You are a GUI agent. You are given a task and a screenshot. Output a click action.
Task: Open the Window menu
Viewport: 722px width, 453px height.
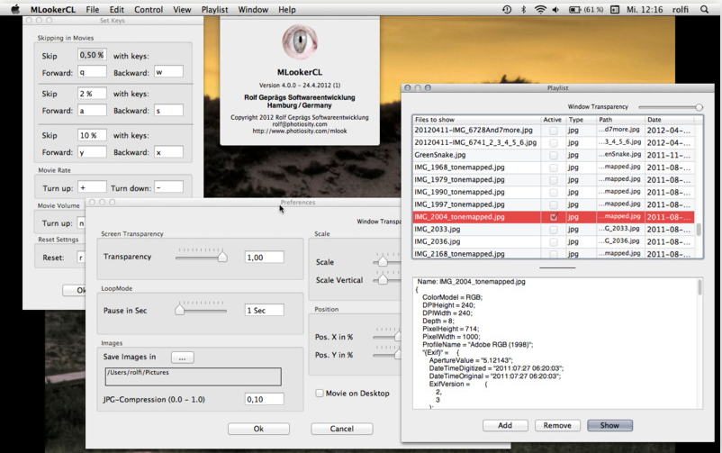pos(253,9)
